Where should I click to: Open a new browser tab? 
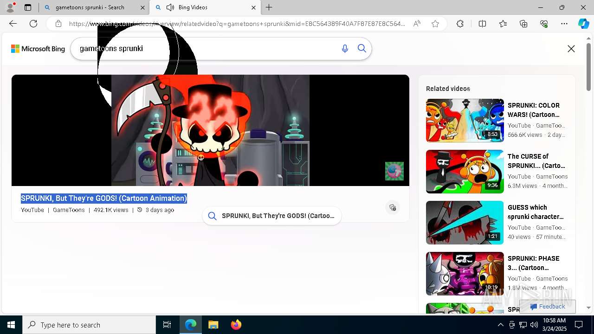click(269, 7)
